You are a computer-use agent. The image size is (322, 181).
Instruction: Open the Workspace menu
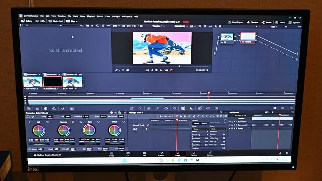[x=127, y=16]
